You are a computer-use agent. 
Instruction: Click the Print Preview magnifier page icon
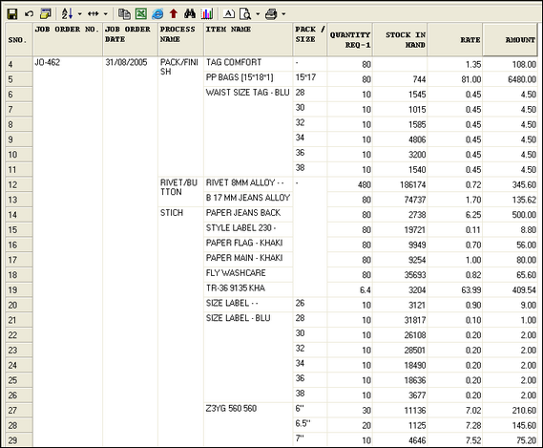(245, 14)
